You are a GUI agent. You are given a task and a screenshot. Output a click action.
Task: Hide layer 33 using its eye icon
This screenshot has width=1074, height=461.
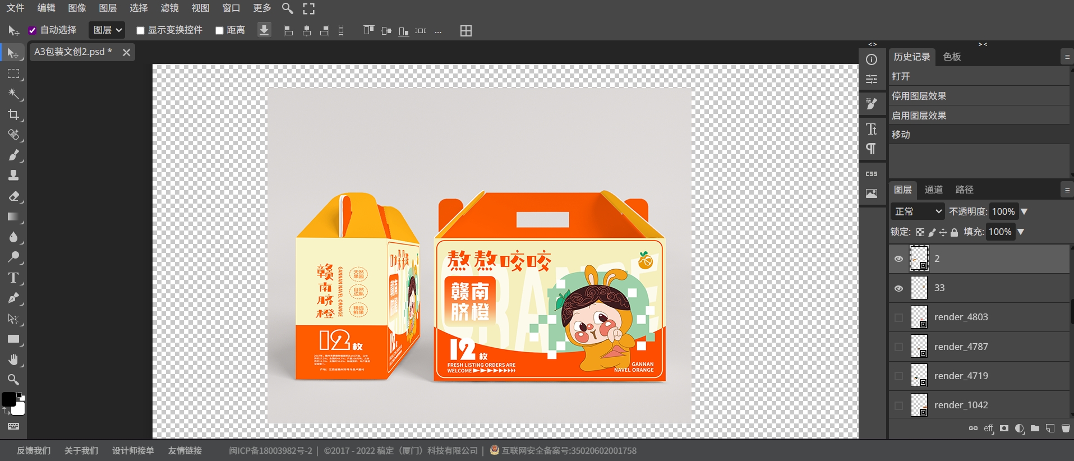tap(898, 288)
